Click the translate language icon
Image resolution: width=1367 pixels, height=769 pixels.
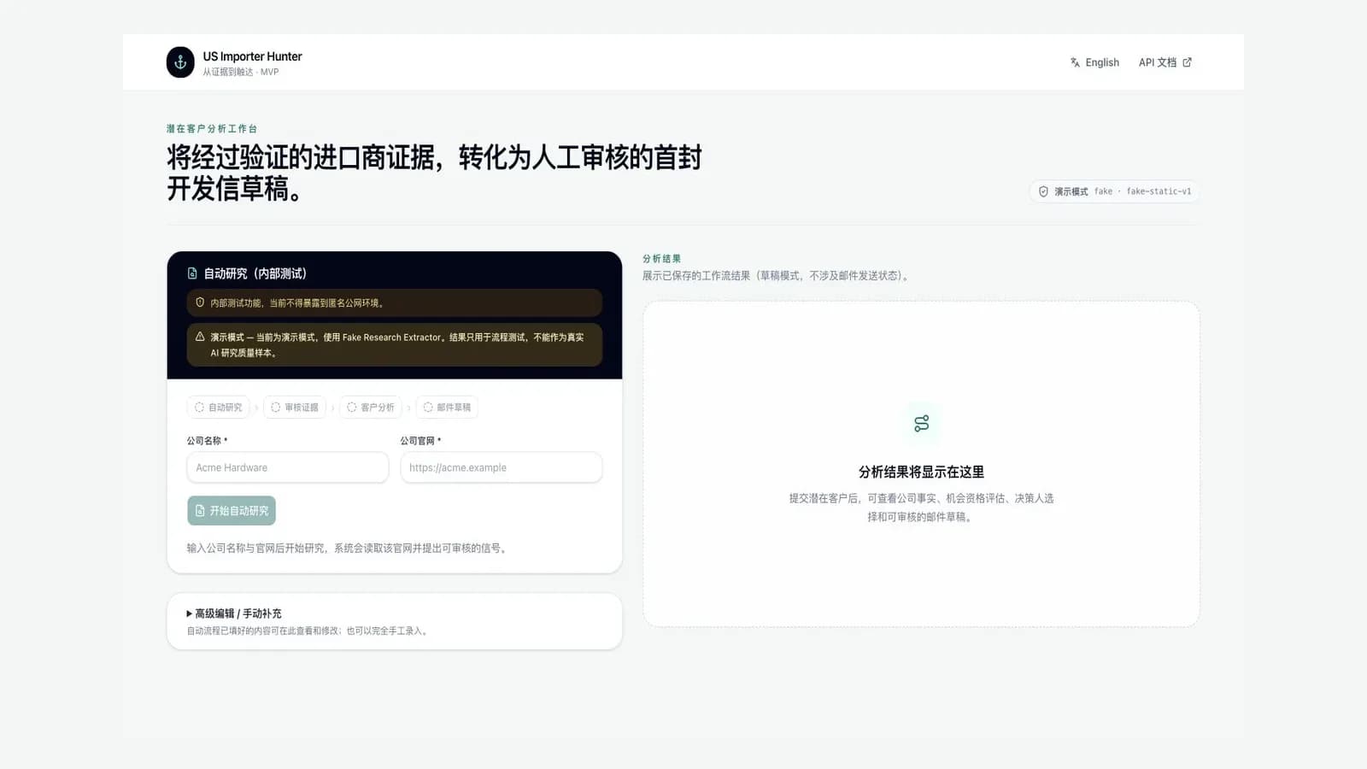coord(1075,62)
